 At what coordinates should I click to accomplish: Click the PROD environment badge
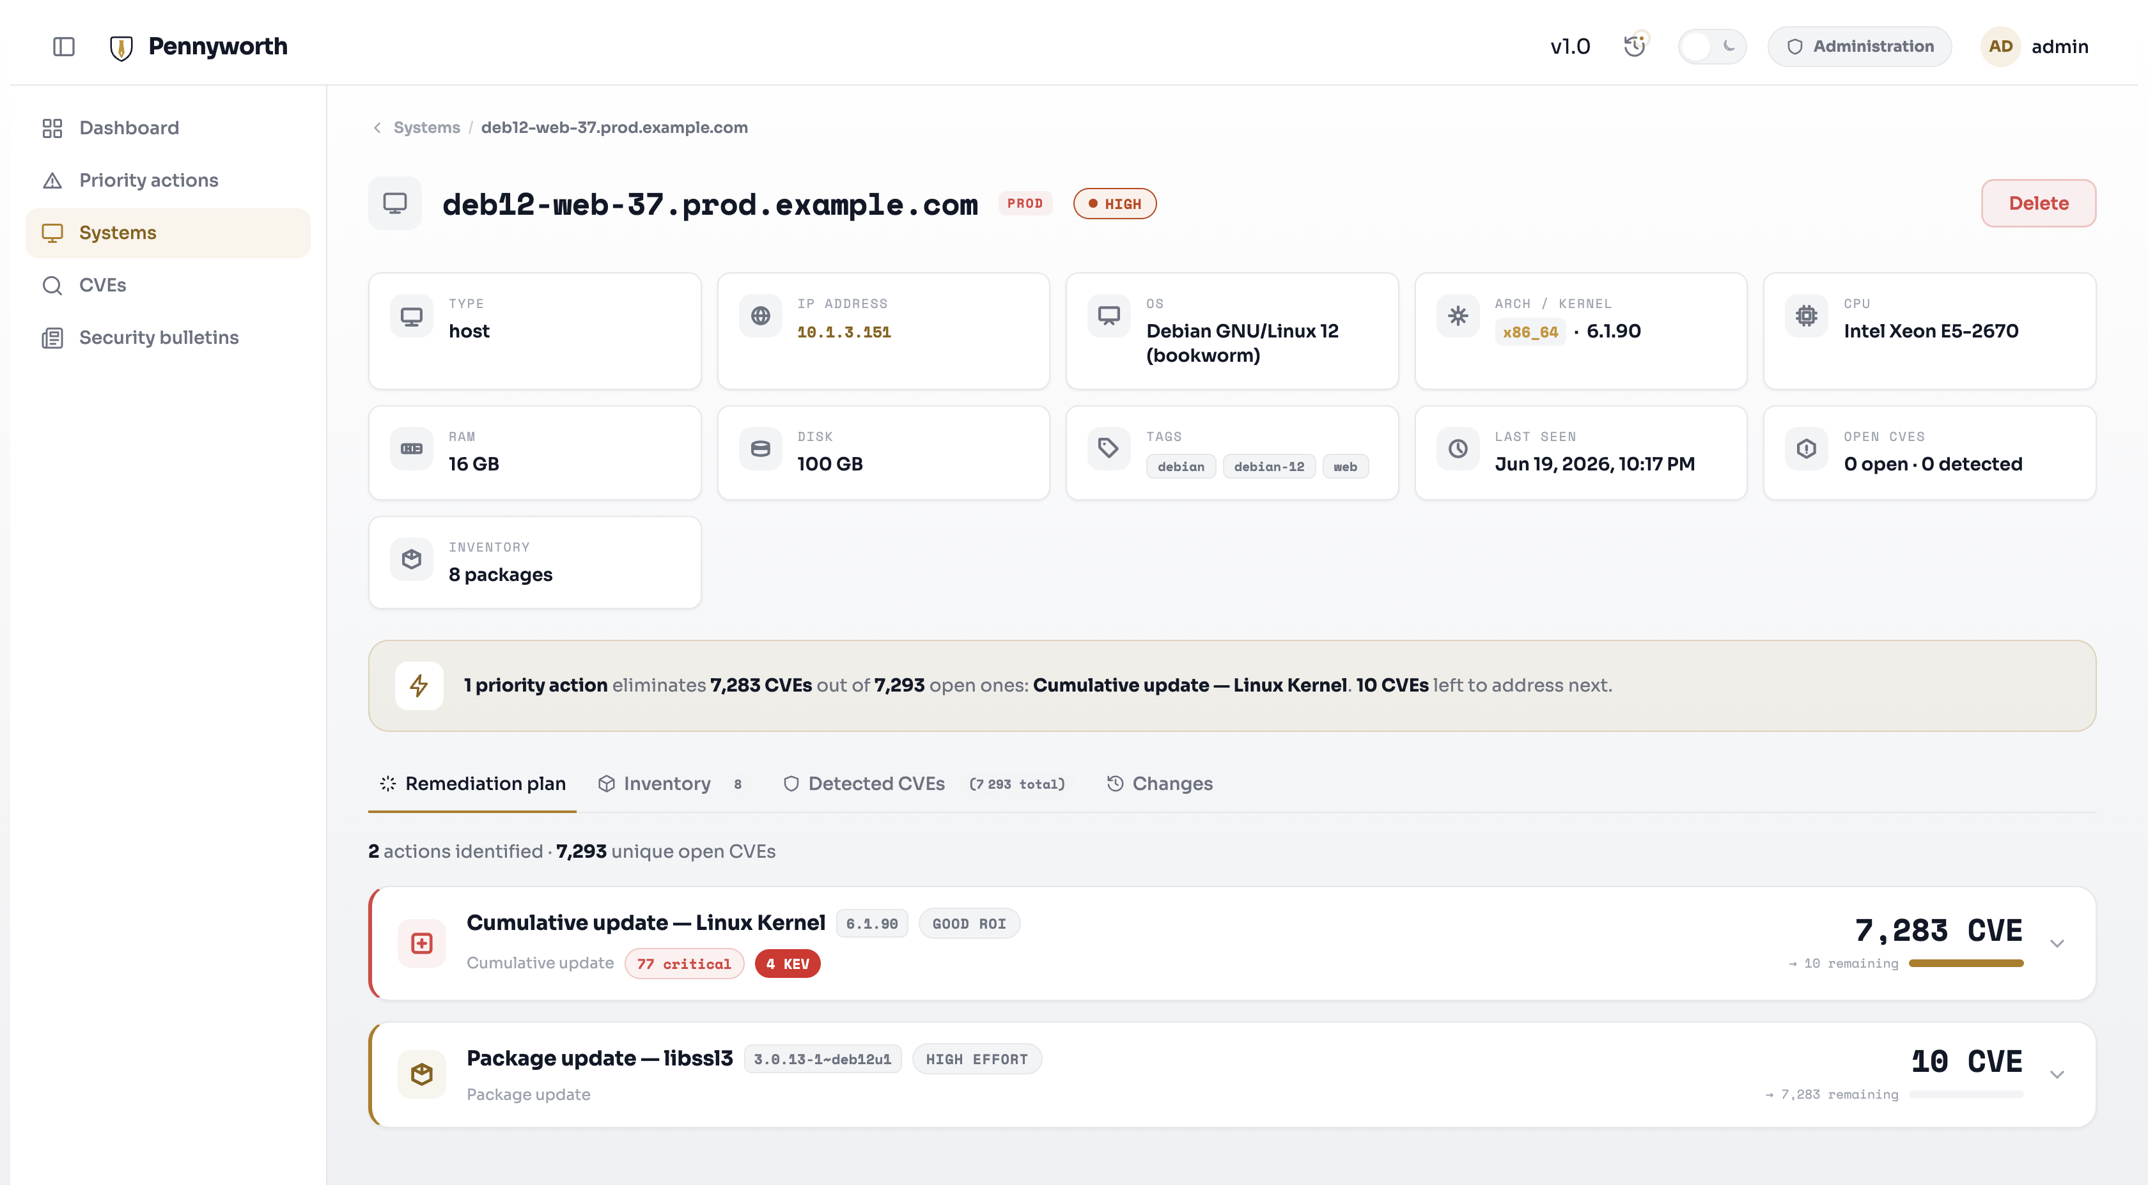(x=1025, y=203)
